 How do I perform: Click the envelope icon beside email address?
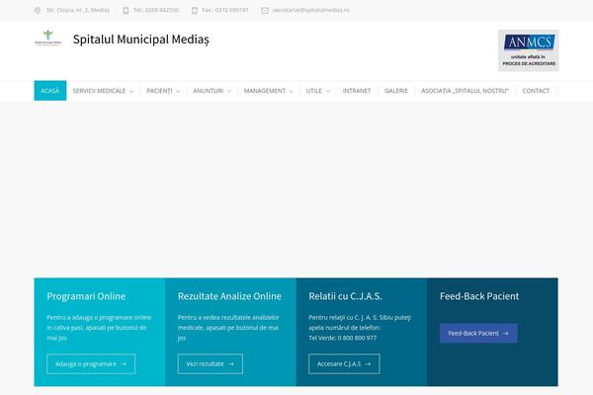coord(265,10)
